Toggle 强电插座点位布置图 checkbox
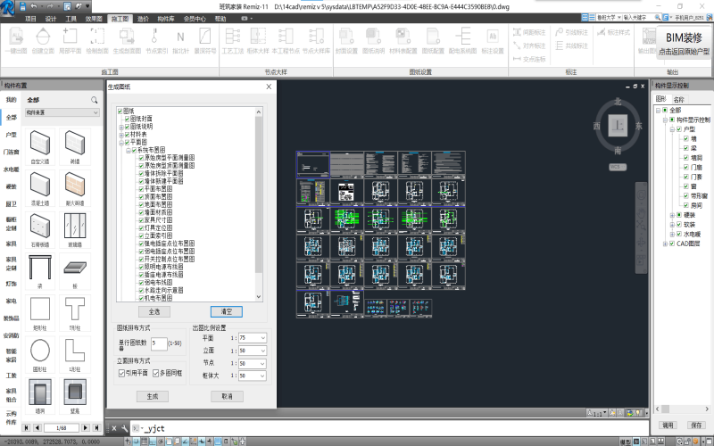 coord(141,244)
